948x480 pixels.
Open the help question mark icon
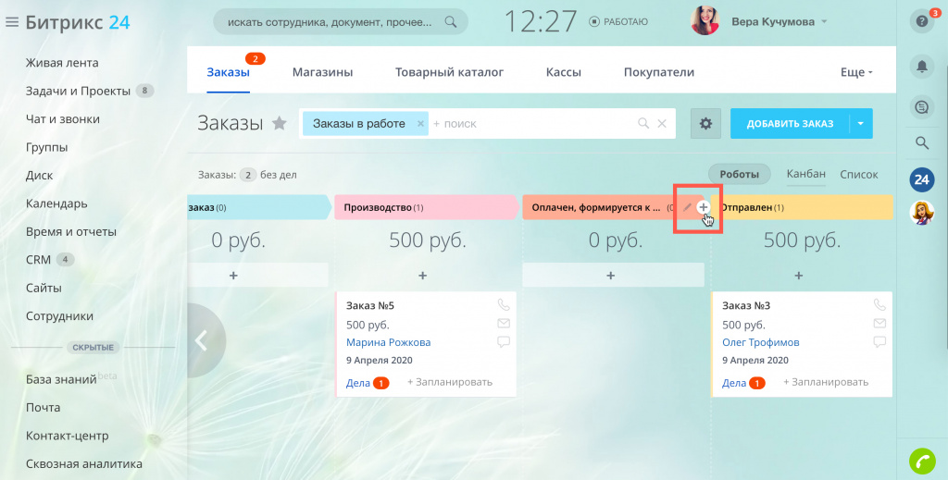click(x=921, y=21)
